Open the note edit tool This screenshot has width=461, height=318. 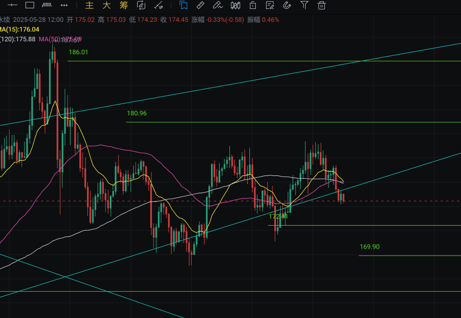[270, 5]
